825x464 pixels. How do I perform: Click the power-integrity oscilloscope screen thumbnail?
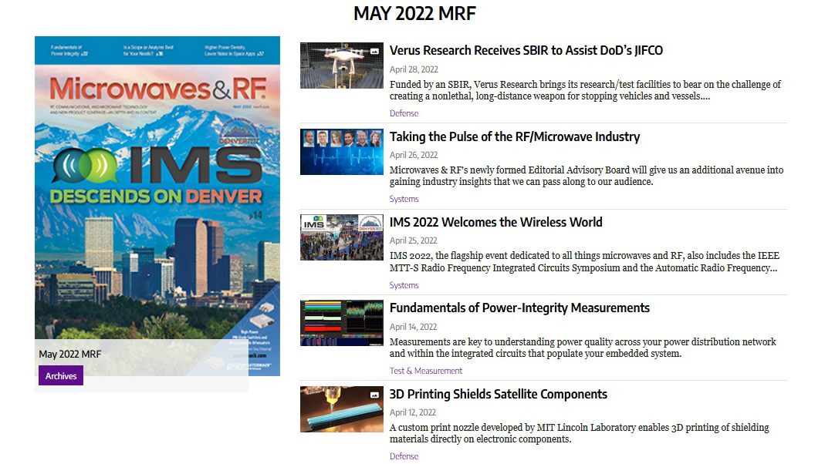coord(342,323)
